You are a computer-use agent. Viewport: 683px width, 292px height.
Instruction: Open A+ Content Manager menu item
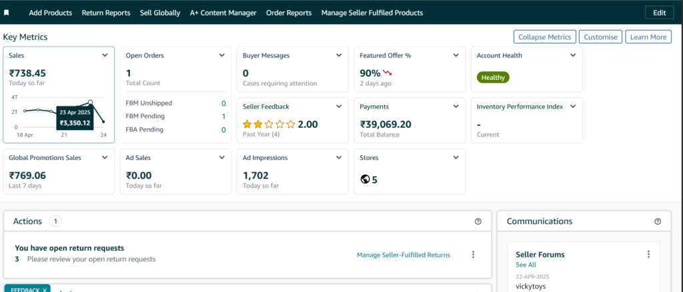click(223, 13)
